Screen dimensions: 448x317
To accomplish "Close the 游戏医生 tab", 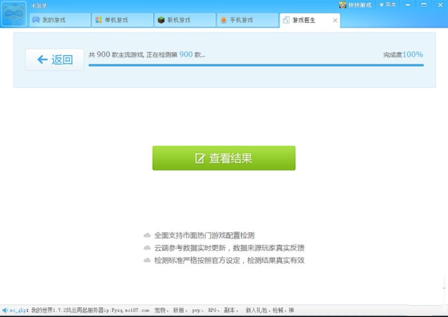I will tap(335, 20).
